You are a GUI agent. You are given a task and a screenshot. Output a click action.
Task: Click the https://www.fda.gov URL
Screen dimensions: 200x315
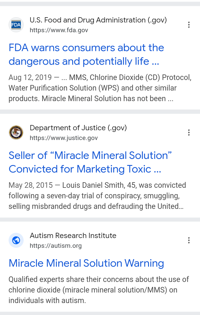pyautogui.click(x=59, y=30)
